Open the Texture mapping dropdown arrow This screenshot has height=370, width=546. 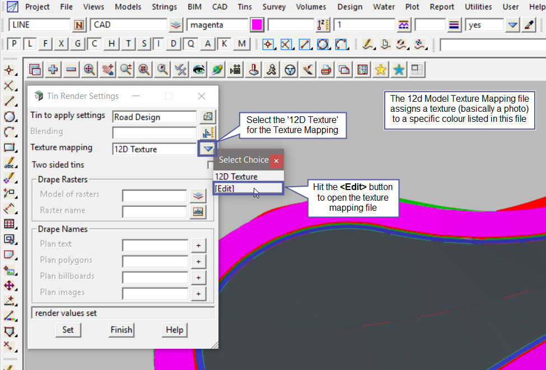point(208,149)
